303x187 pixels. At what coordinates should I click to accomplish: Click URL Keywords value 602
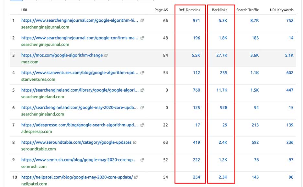pyautogui.click(x=290, y=73)
